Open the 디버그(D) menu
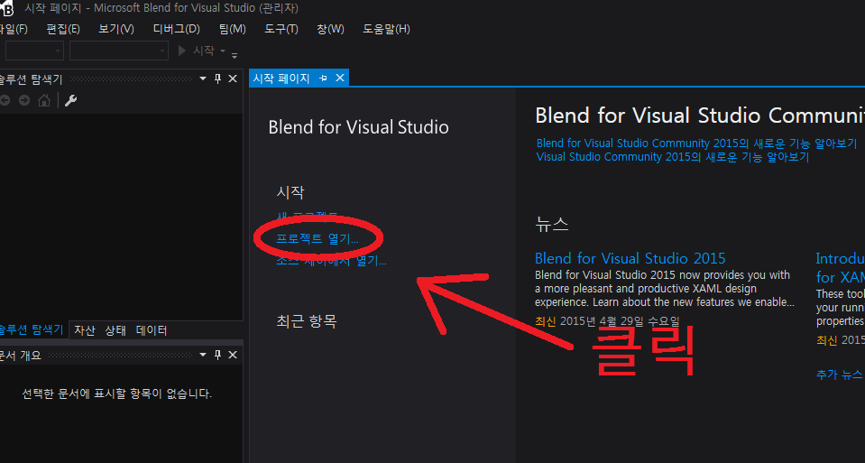This screenshot has width=865, height=463. coord(176,29)
